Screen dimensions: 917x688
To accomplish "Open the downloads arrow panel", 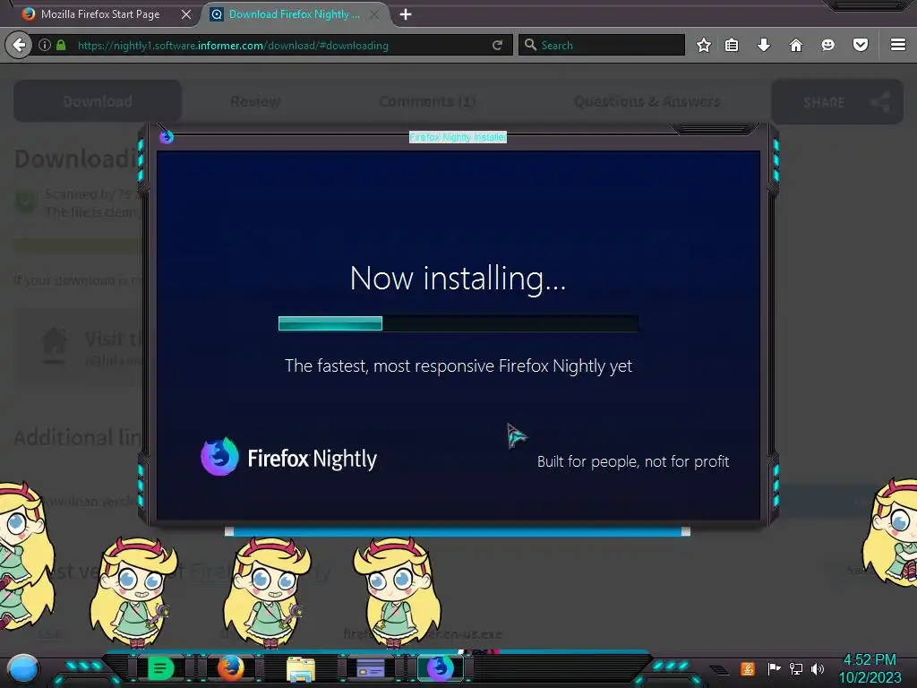I will pyautogui.click(x=763, y=45).
